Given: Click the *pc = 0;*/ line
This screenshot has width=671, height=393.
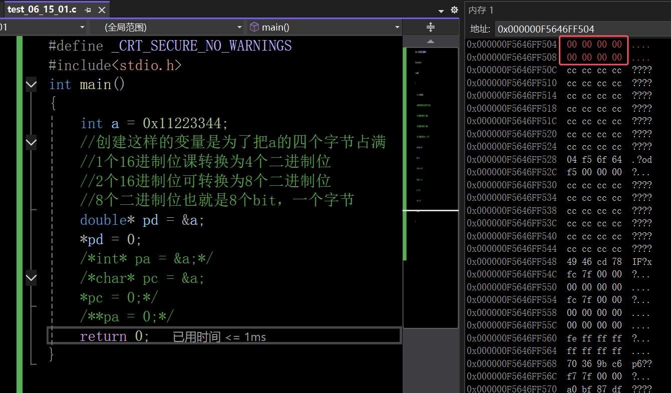Looking at the screenshot, I should [x=119, y=297].
